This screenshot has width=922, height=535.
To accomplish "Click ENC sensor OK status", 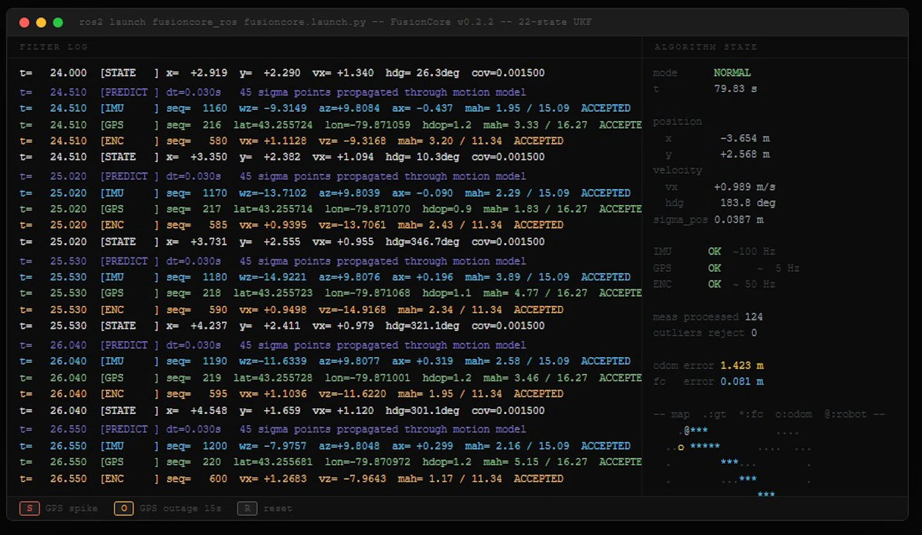I will tap(715, 284).
